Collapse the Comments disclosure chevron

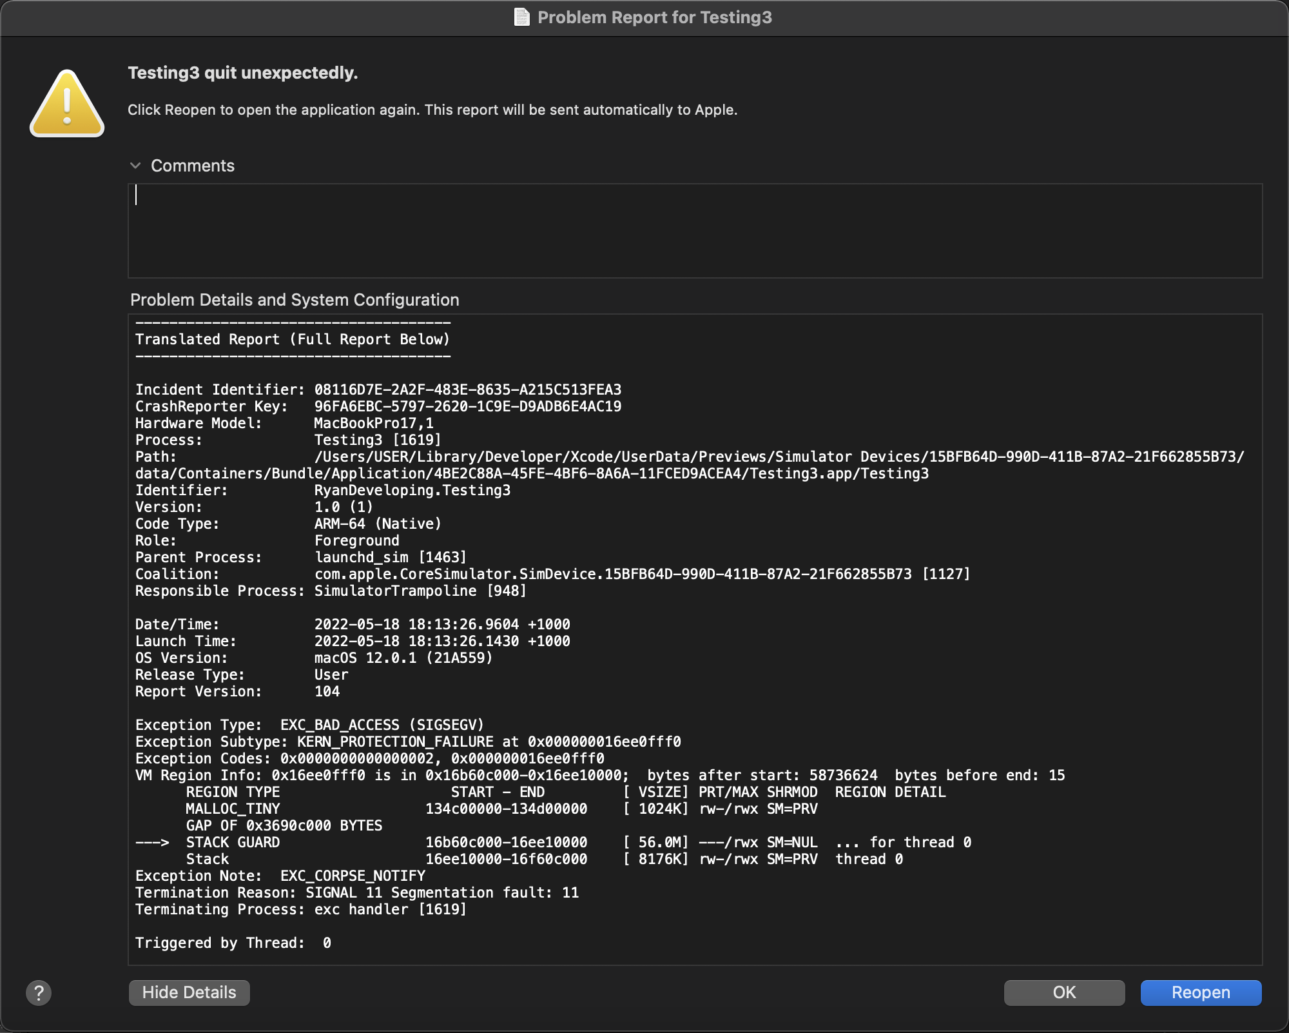135,166
